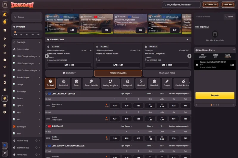This screenshot has height=158, width=238.
Task: Open the sports ball icon in left rail
Action: pyautogui.click(x=5, y=98)
